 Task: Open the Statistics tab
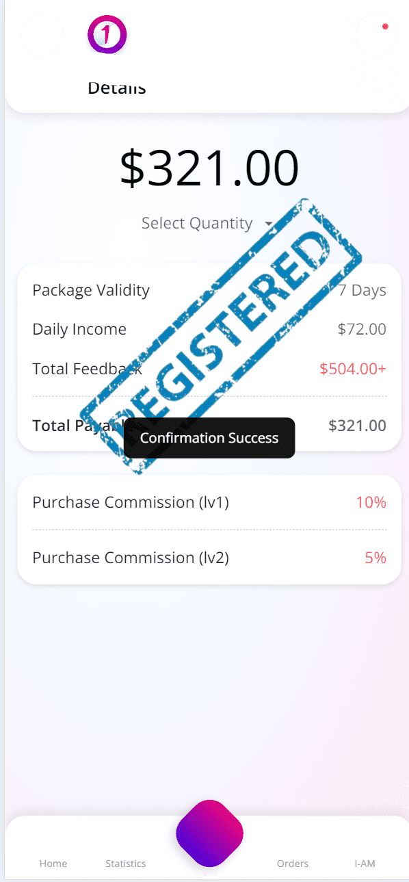[126, 863]
